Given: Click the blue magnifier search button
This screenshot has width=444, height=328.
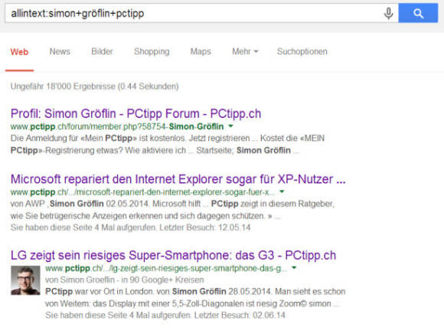Looking at the screenshot, I should point(418,13).
